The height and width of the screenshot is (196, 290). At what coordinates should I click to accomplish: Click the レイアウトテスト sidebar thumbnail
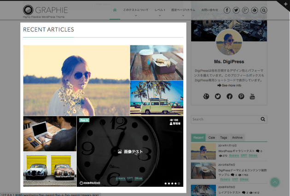point(203,190)
